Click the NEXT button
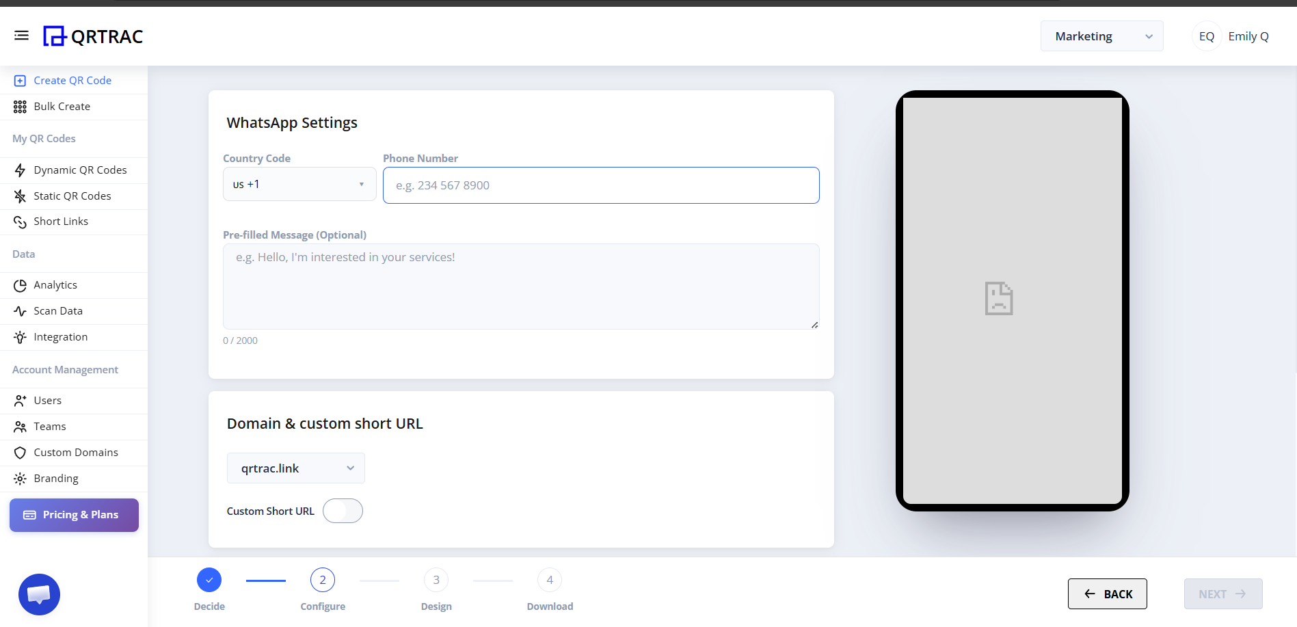Image resolution: width=1297 pixels, height=627 pixels. tap(1223, 594)
